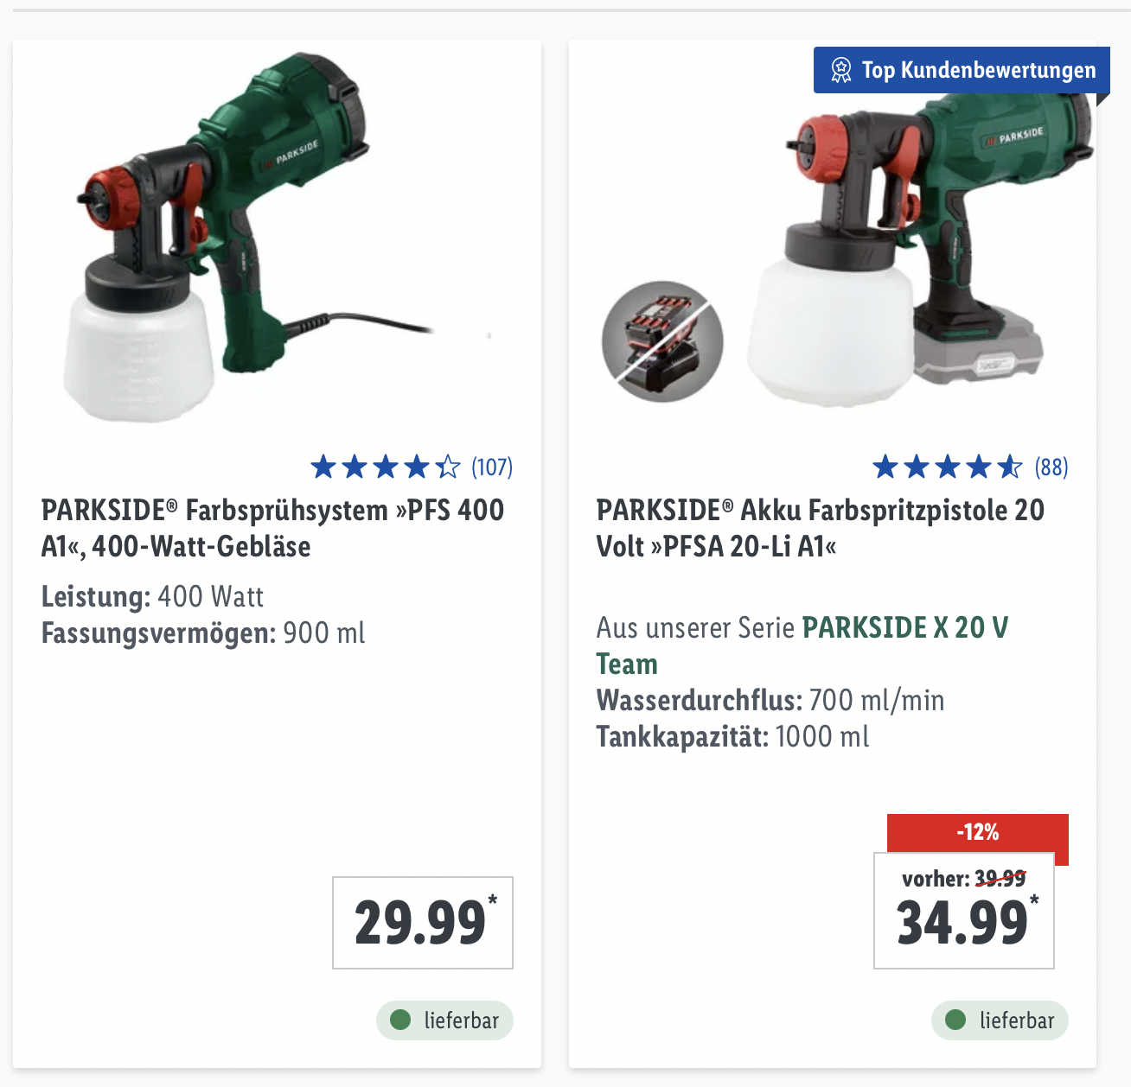Click the Tankkapazität 1000 ml specification text
This screenshot has width=1131, height=1087.
pos(732,737)
